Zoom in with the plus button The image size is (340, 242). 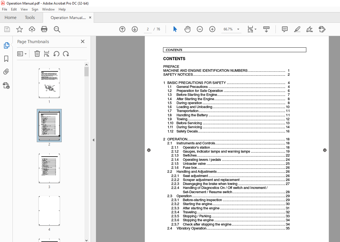[x=212, y=29]
